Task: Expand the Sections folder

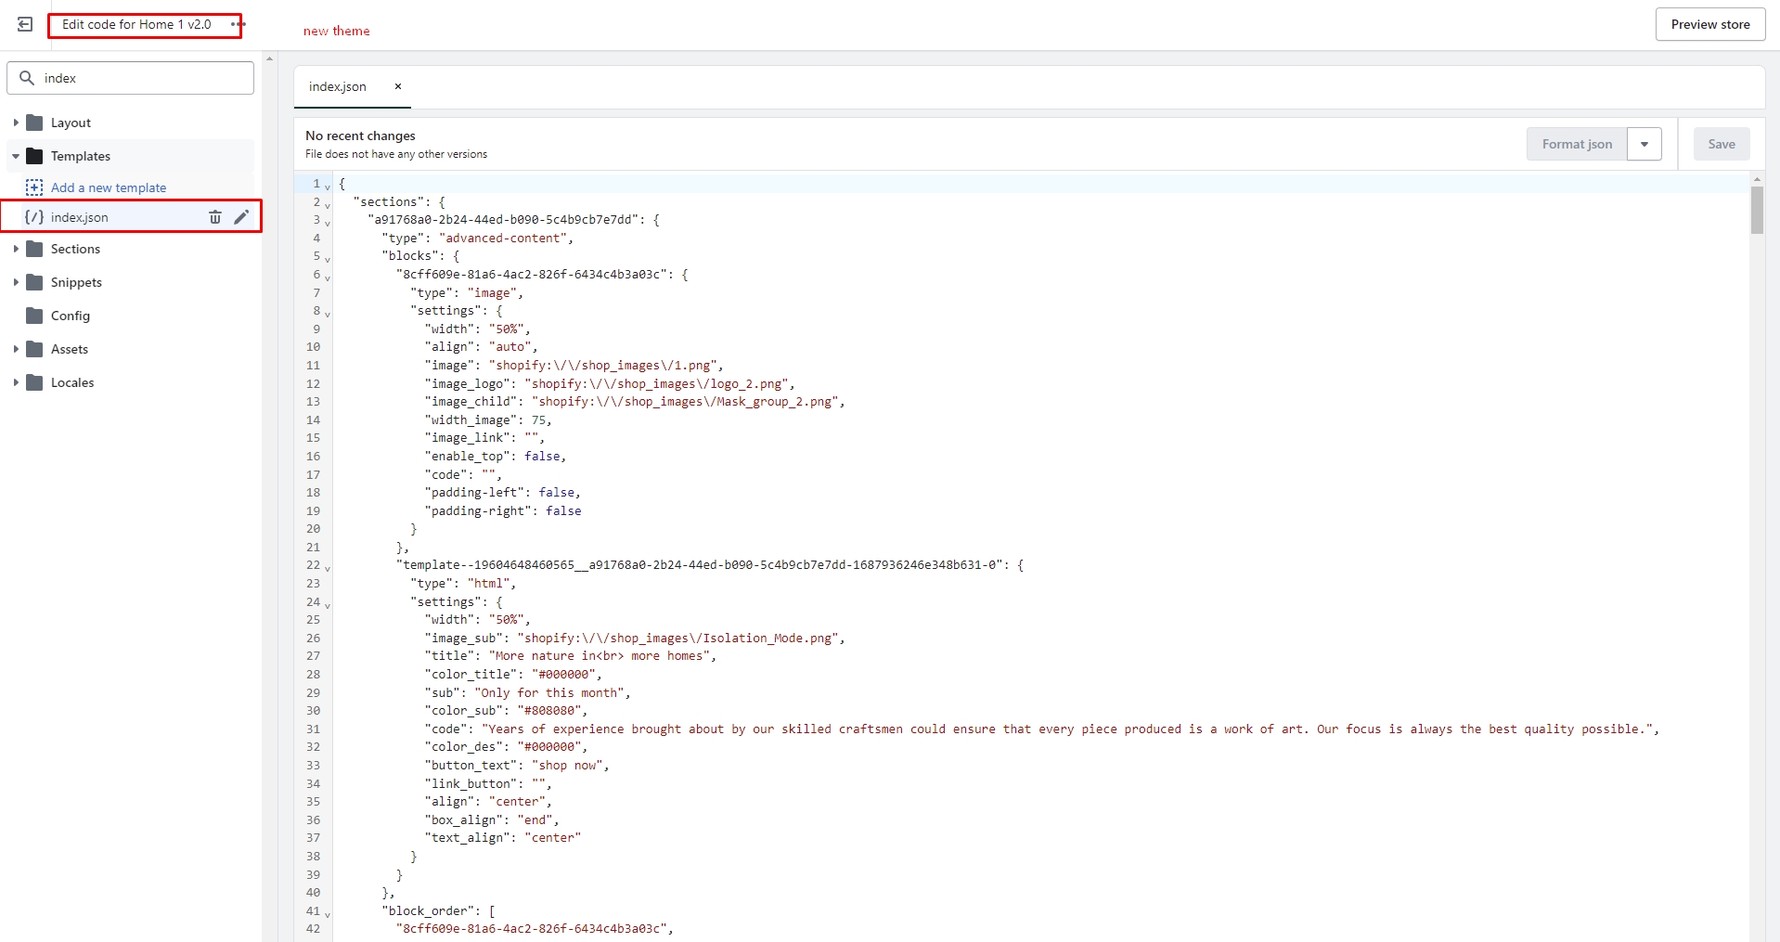Action: point(16,249)
